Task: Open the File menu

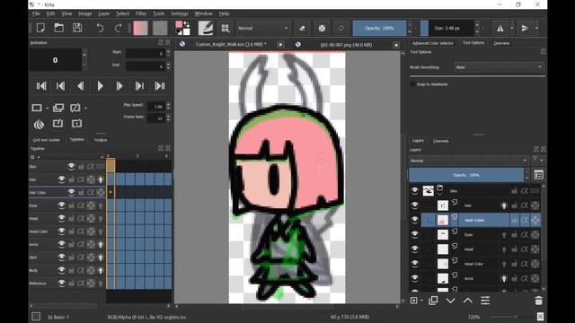Action: 36,13
